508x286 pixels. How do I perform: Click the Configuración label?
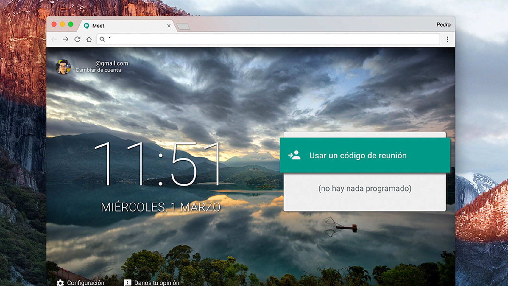[x=85, y=283]
